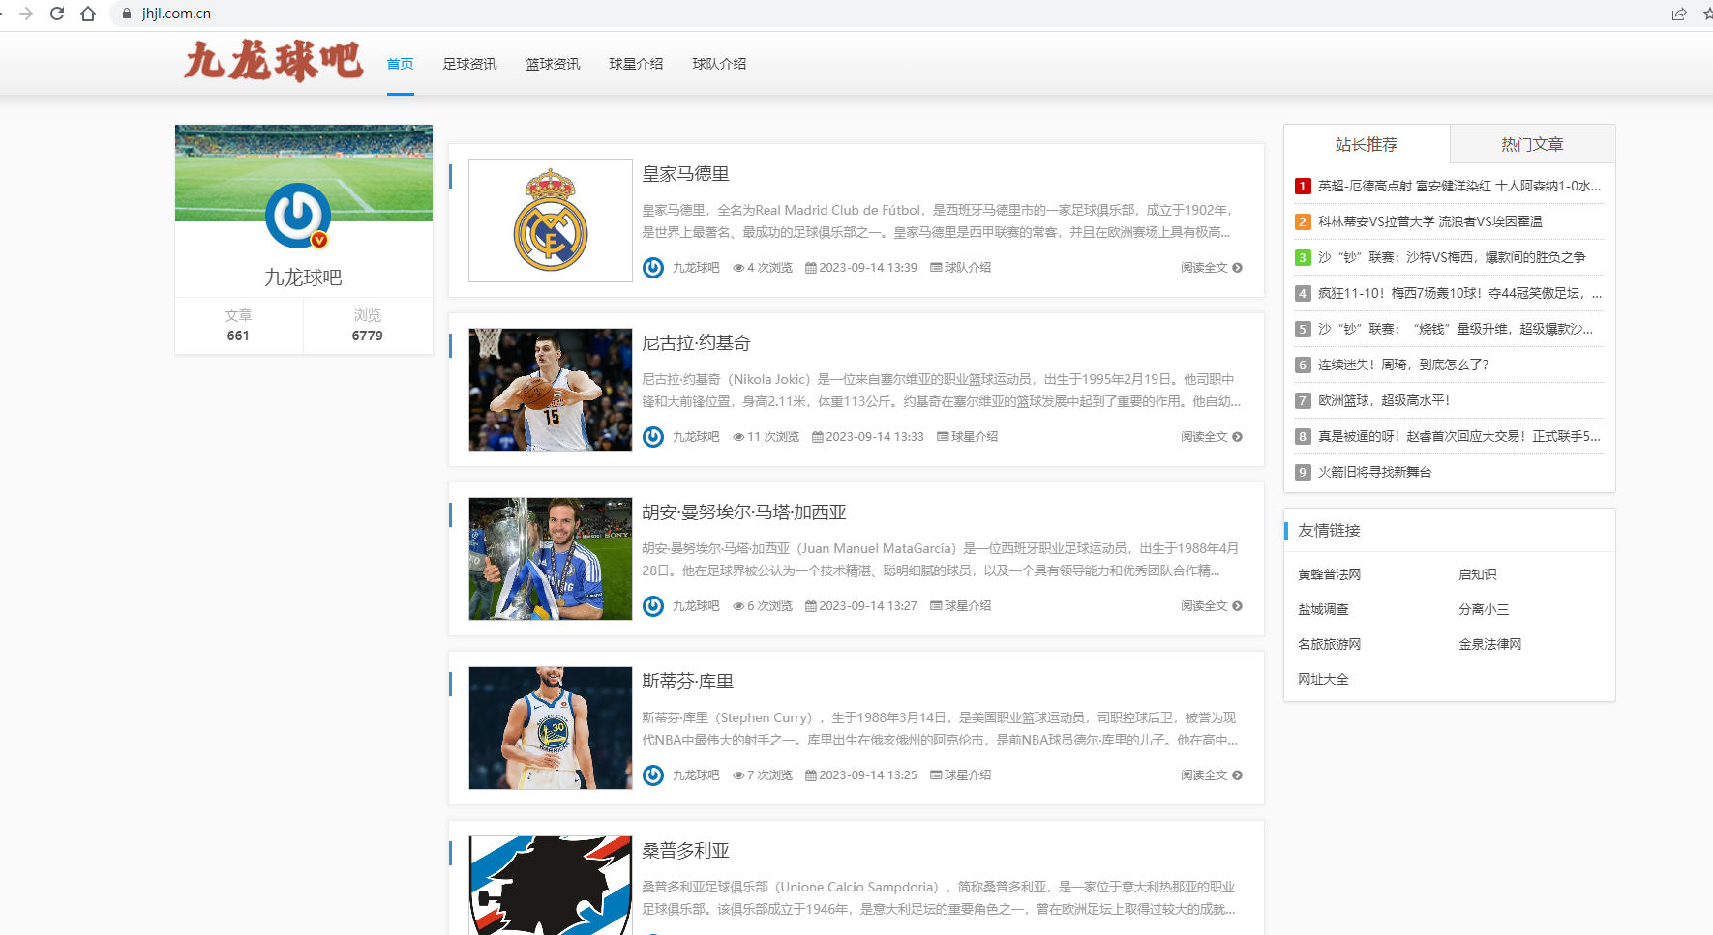Open the 足球资讯 menu item
Viewport: 1713px width, 935px height.
469,64
